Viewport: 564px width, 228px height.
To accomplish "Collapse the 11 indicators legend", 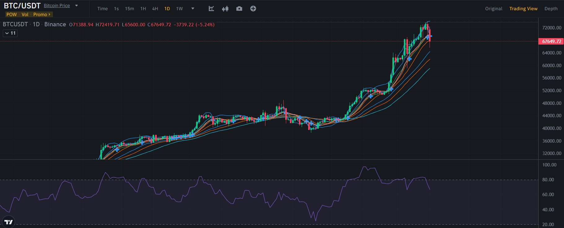I will [10, 33].
